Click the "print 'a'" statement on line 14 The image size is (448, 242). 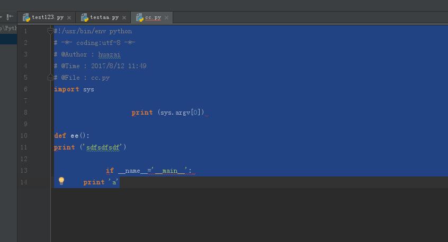101,182
